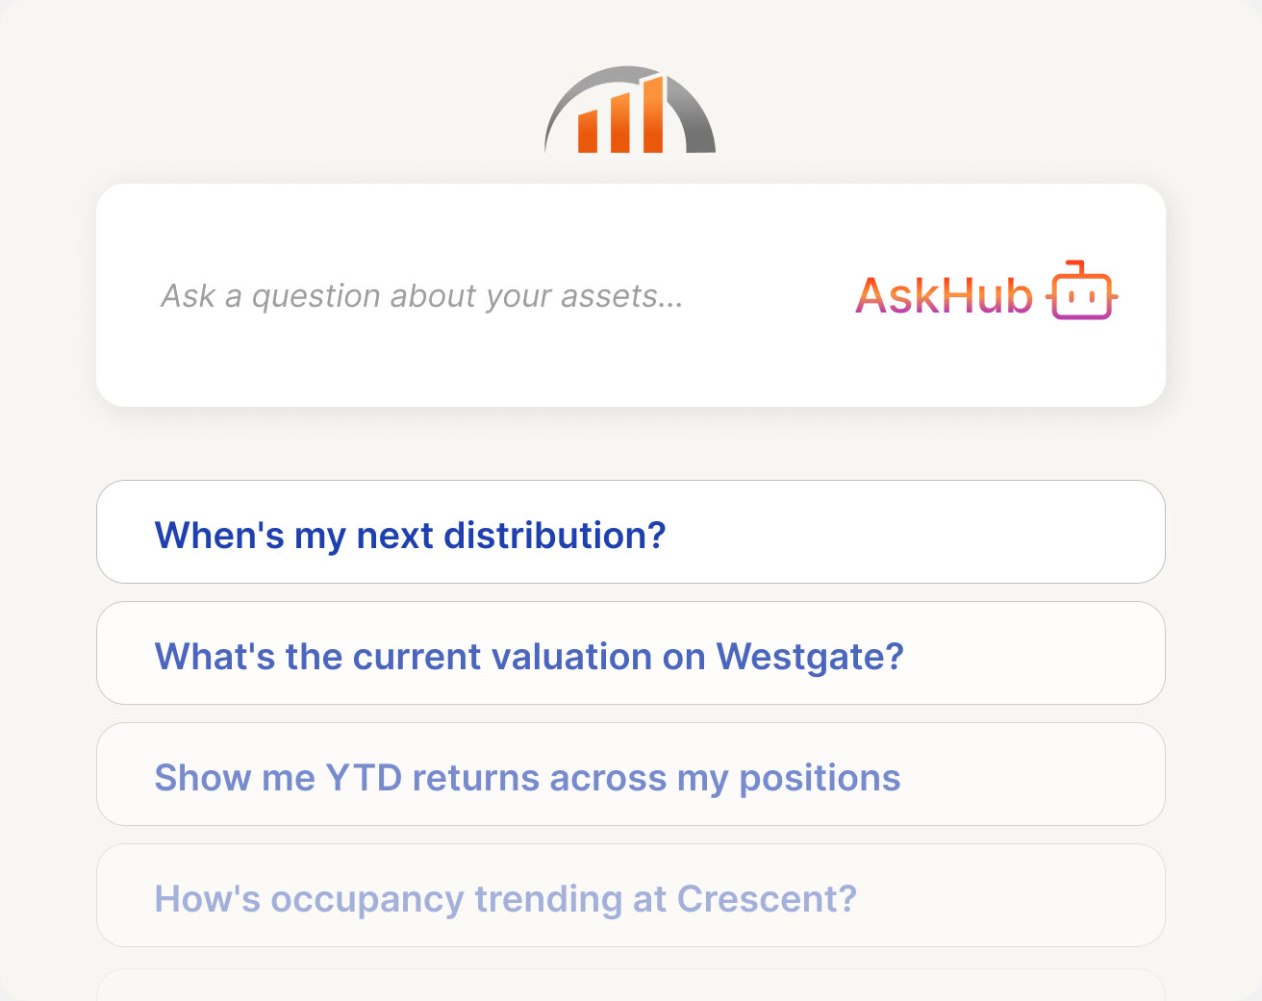The width and height of the screenshot is (1262, 1001).
Task: Click the AskHub gradient label
Action: [944, 296]
